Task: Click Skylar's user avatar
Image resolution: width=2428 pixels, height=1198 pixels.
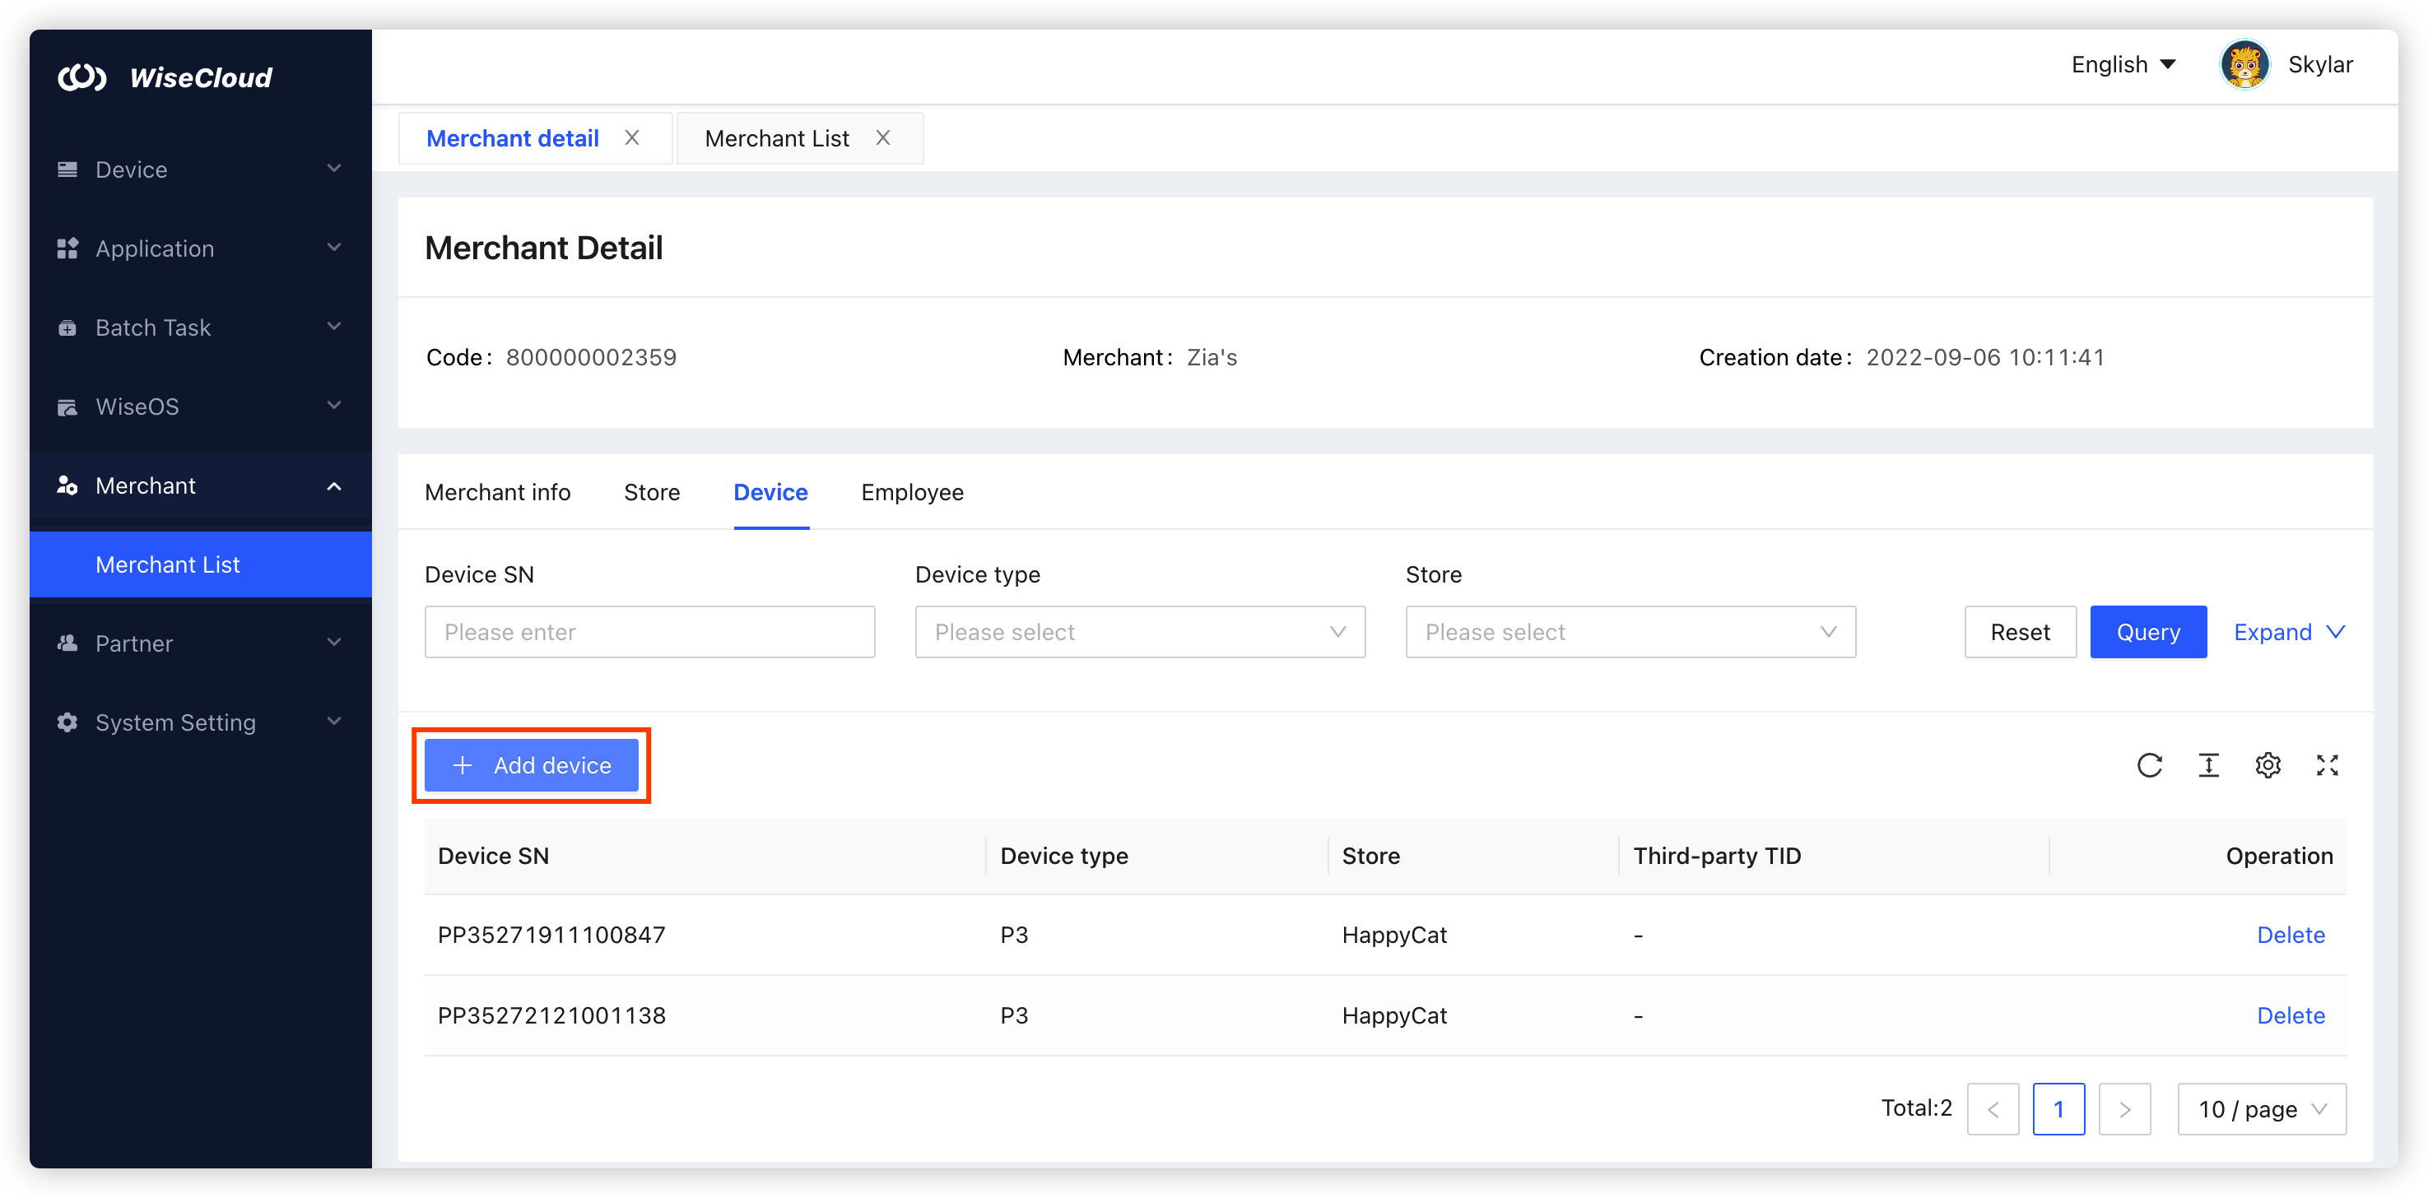Action: pos(2244,65)
